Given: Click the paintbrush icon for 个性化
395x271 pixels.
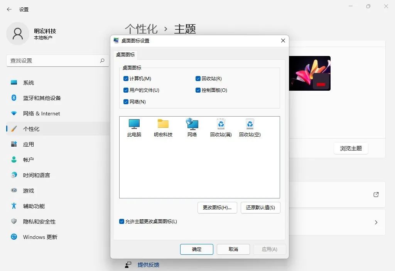Looking at the screenshot, I should [x=14, y=129].
